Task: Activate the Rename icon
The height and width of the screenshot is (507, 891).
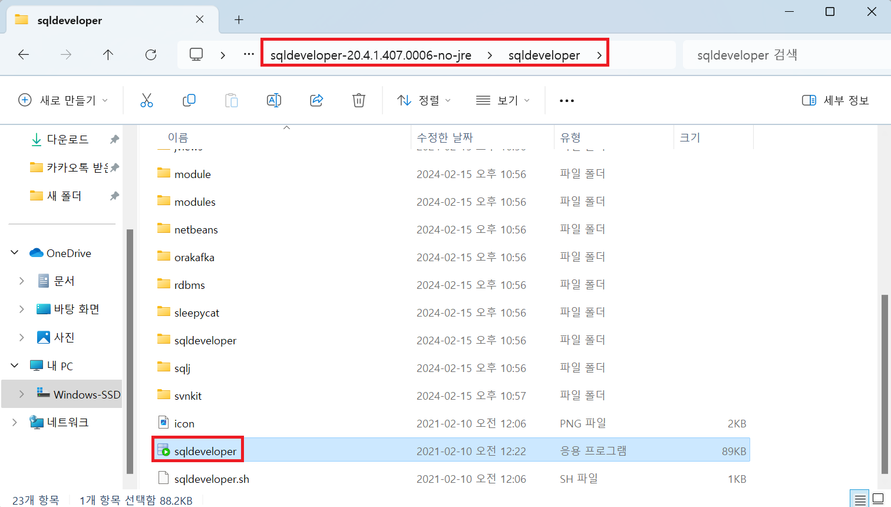Action: [x=273, y=100]
